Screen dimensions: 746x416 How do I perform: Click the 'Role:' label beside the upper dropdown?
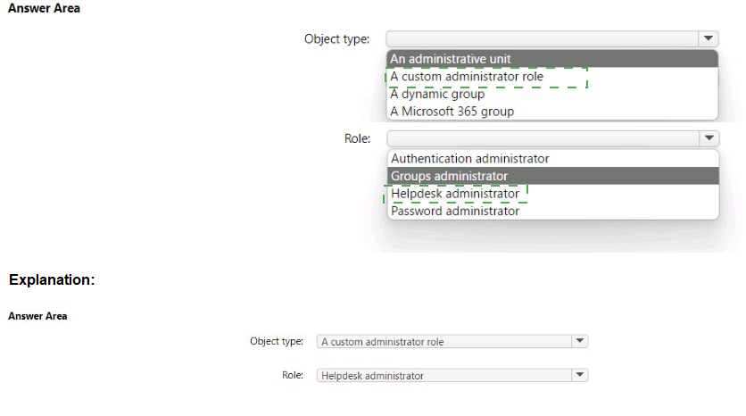357,138
